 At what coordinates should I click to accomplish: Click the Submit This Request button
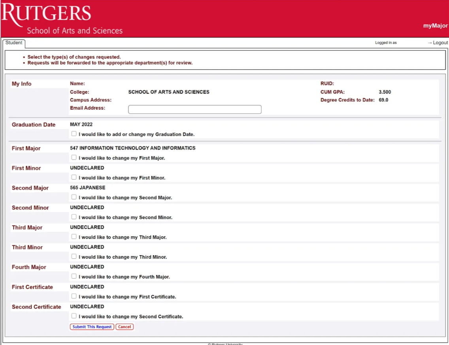coord(92,327)
